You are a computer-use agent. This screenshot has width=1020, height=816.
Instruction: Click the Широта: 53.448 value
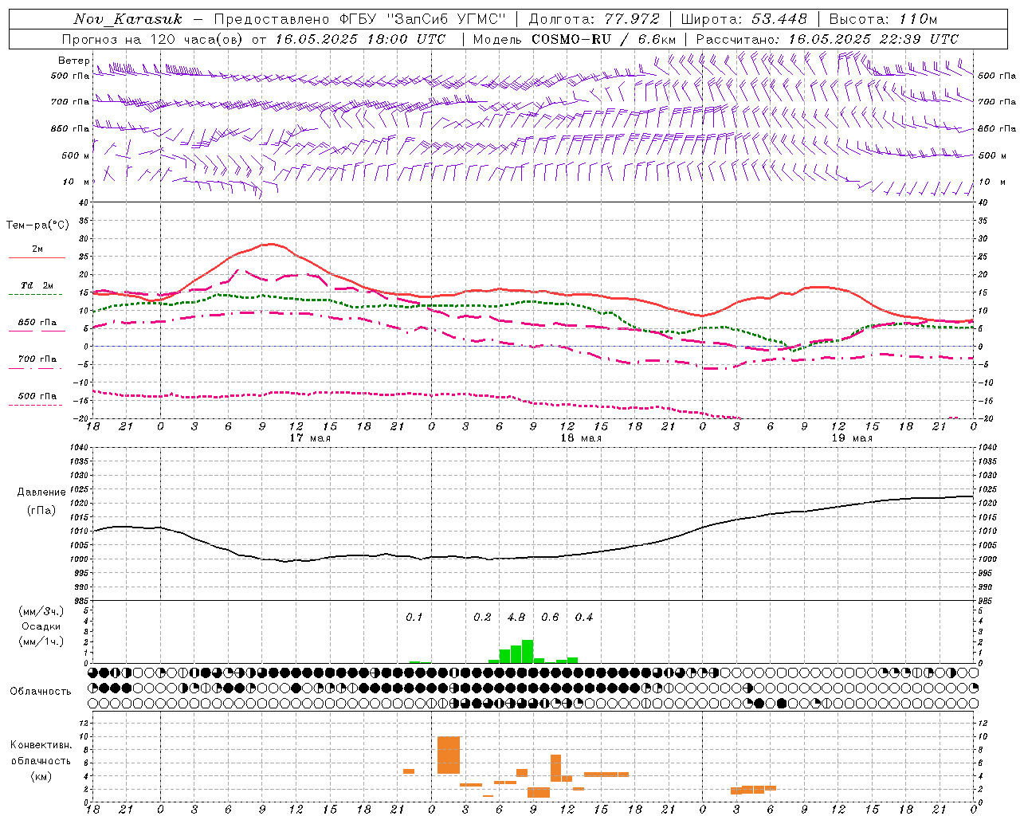(x=743, y=19)
